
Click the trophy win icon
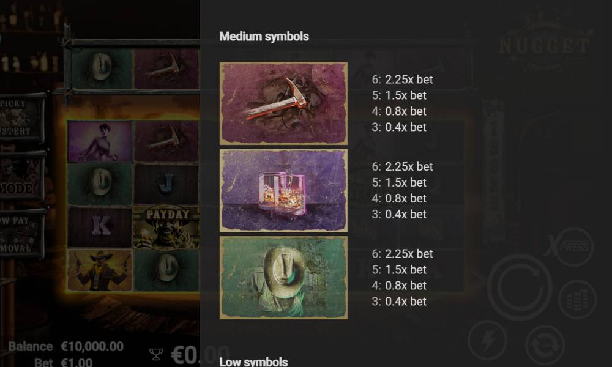click(156, 354)
